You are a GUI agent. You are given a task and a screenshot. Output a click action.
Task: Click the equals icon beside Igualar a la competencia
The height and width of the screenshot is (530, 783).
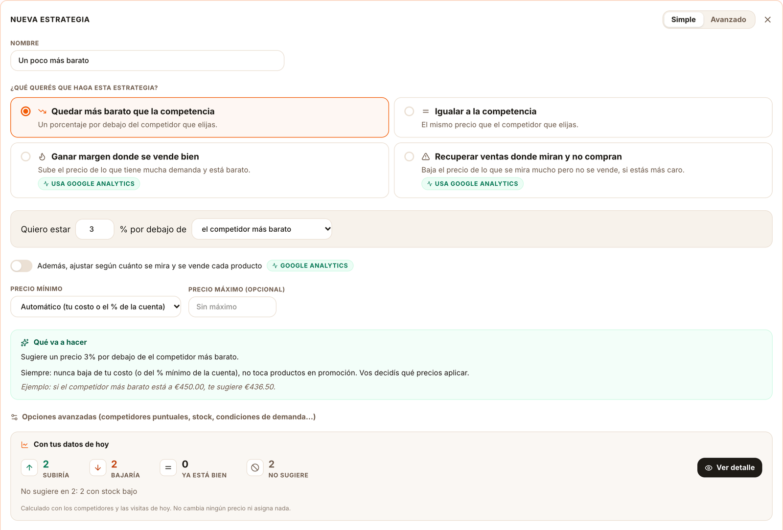426,111
